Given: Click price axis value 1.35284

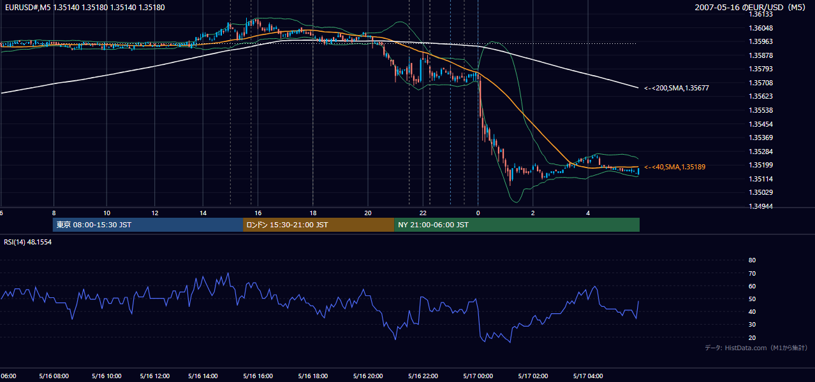Looking at the screenshot, I should [761, 152].
